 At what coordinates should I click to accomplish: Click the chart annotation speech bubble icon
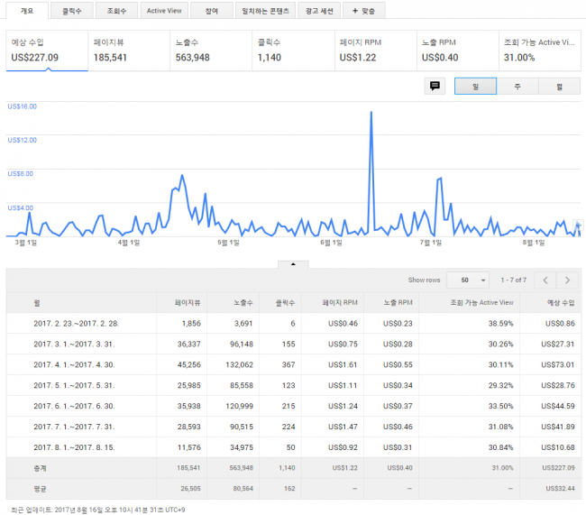pyautogui.click(x=435, y=86)
